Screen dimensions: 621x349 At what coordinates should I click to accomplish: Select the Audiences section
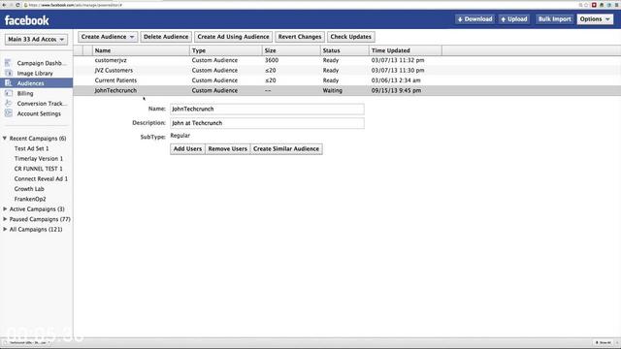pyautogui.click(x=30, y=83)
